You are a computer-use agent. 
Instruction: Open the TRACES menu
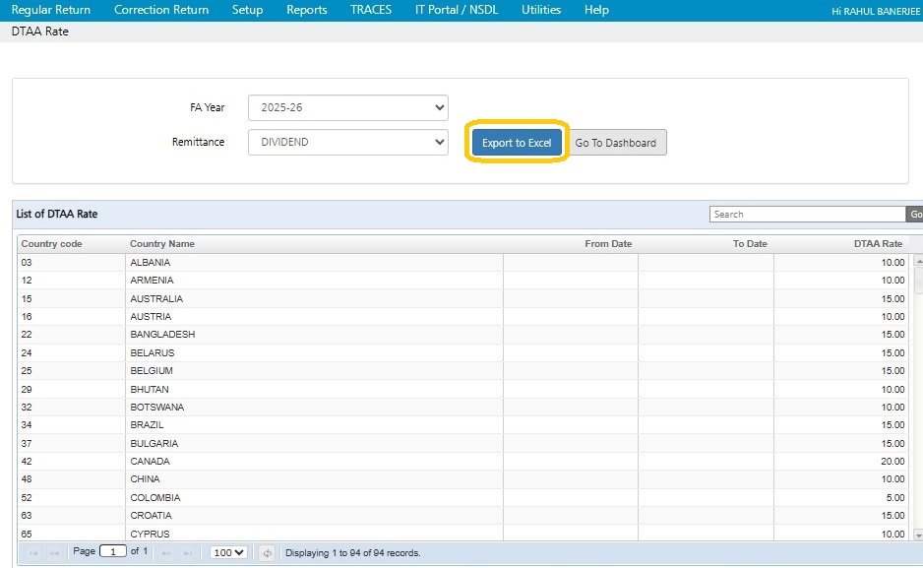pos(370,10)
